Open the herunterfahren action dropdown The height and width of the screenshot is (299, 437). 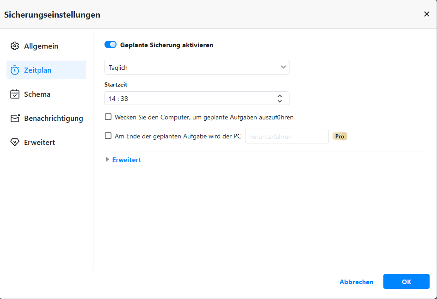pos(287,137)
